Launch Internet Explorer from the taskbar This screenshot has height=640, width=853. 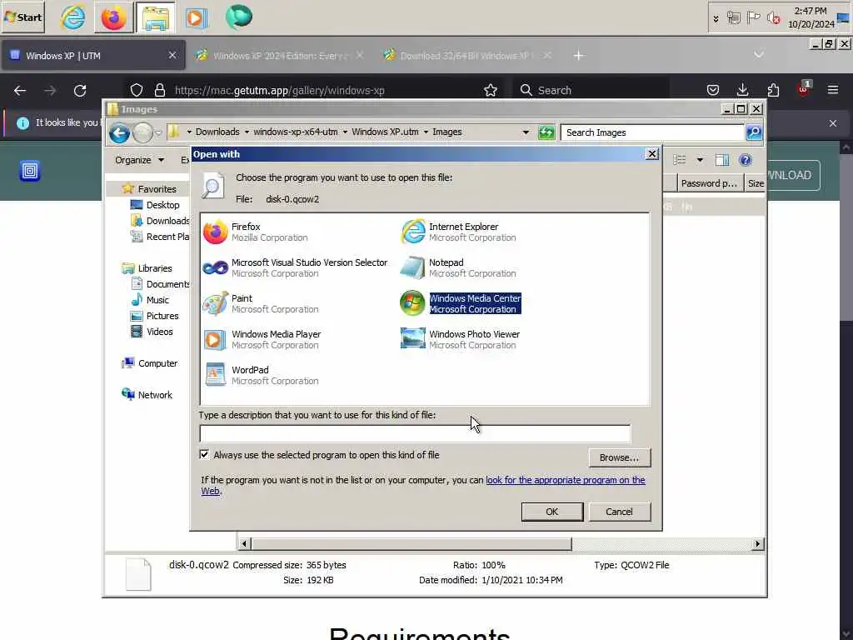click(x=73, y=17)
